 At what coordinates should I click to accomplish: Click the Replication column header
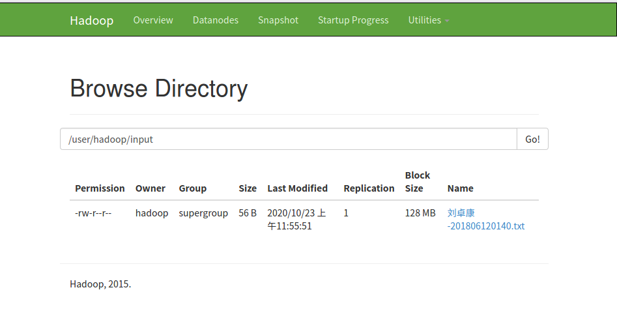pyautogui.click(x=369, y=188)
